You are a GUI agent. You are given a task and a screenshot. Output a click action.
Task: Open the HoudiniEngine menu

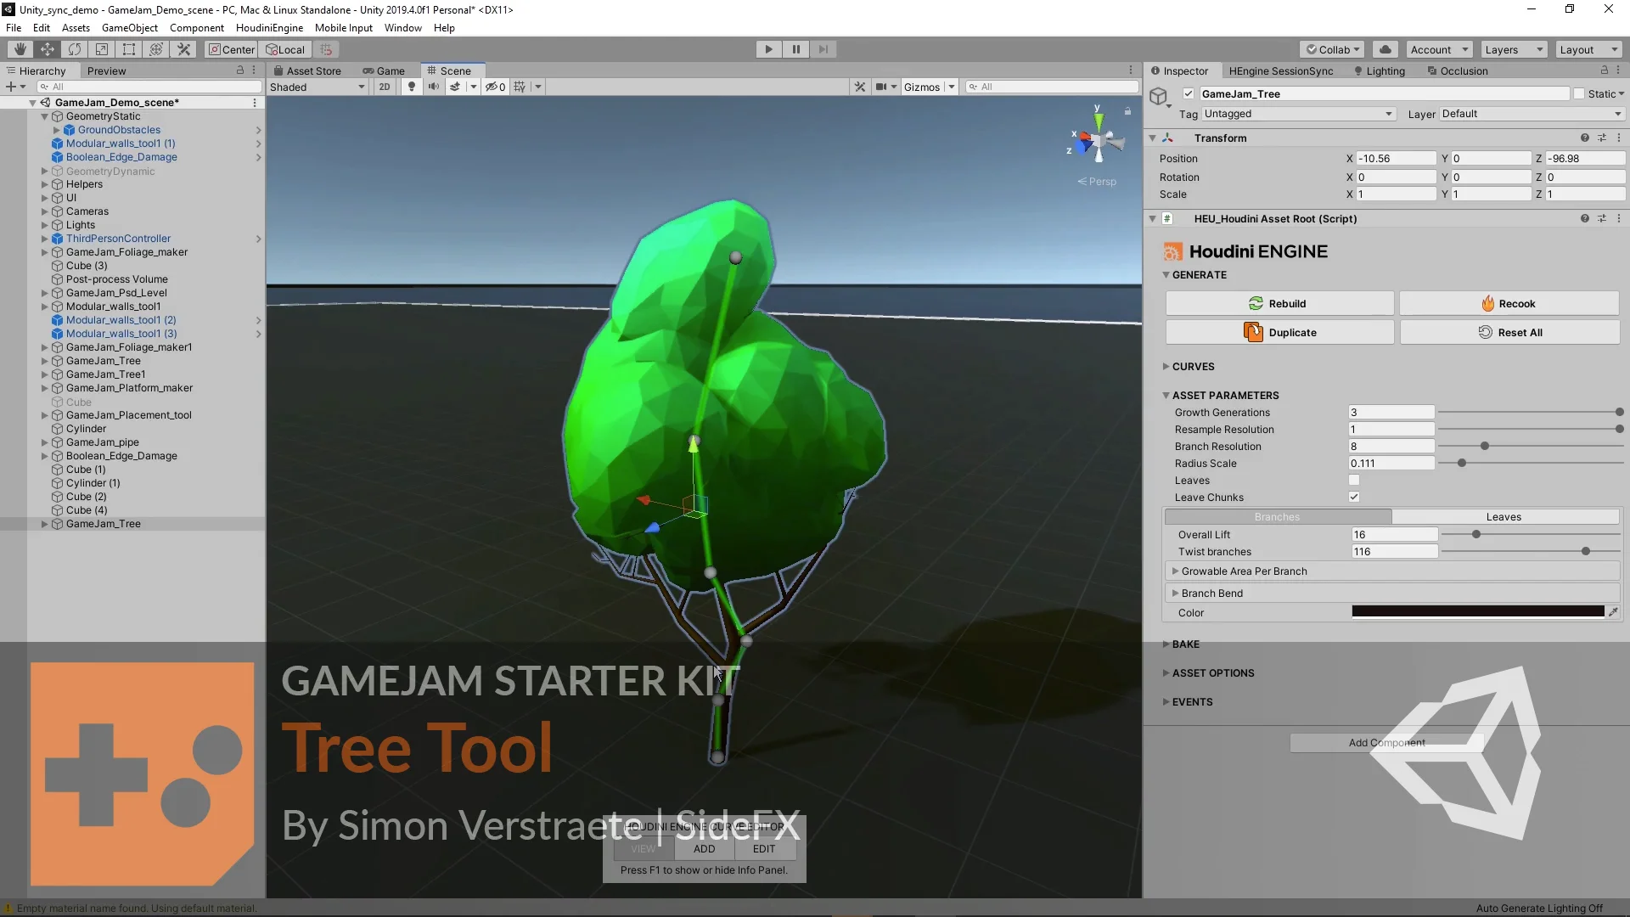pos(269,27)
